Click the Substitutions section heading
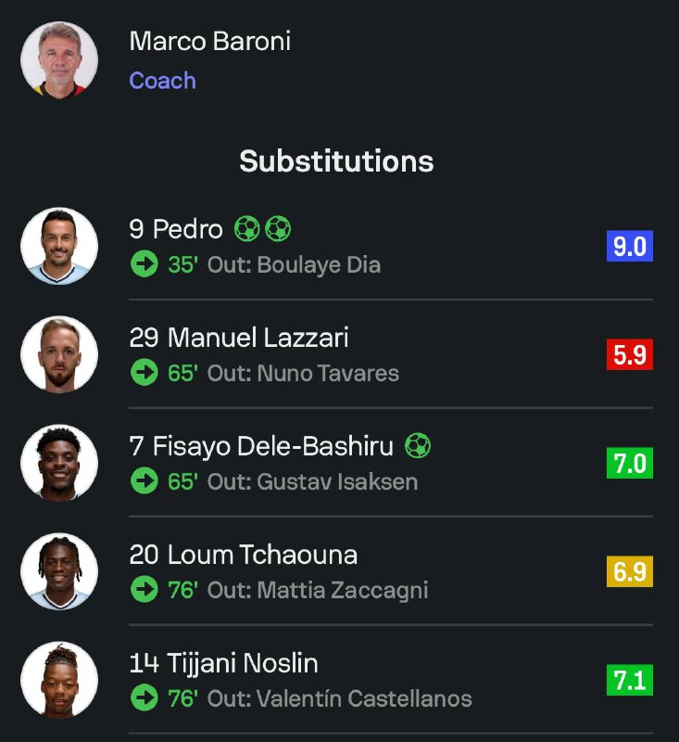The height and width of the screenshot is (742, 679). 336,161
